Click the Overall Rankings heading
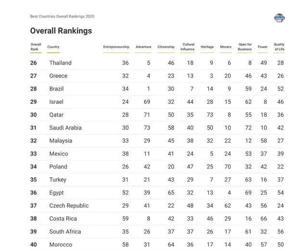 click(x=61, y=31)
